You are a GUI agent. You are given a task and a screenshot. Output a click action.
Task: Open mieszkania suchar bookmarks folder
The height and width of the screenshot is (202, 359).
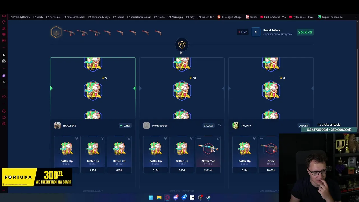pos(139,17)
